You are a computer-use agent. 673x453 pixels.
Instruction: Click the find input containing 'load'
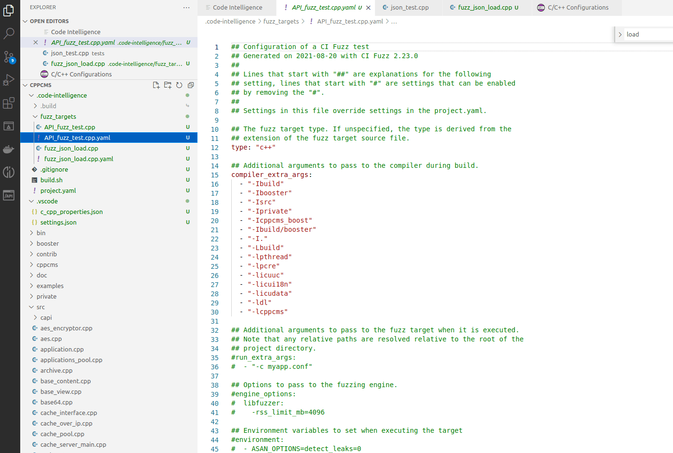(x=649, y=35)
